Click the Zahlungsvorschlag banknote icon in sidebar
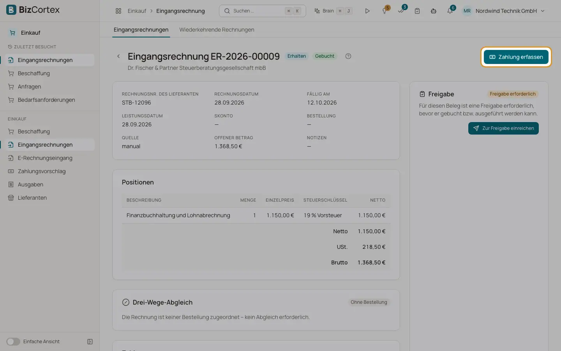 click(11, 171)
